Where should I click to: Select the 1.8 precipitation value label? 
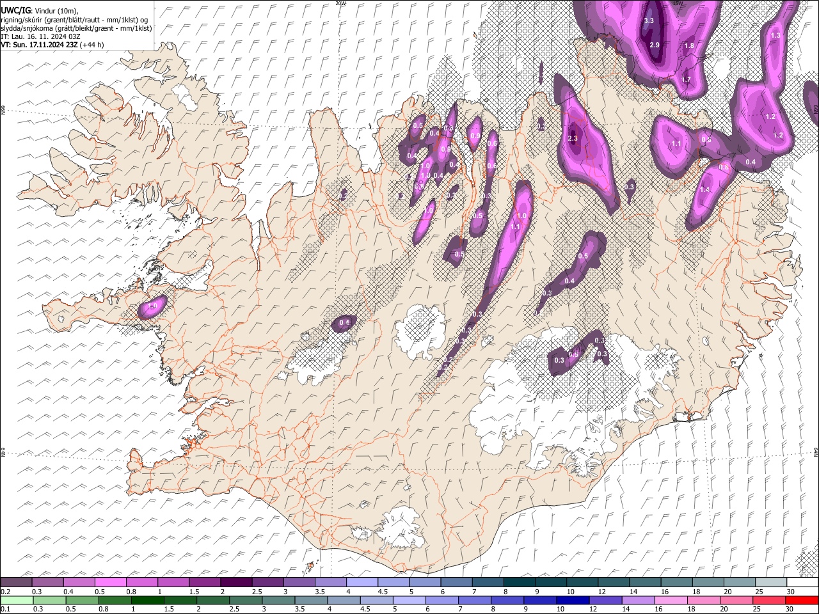pos(689,46)
